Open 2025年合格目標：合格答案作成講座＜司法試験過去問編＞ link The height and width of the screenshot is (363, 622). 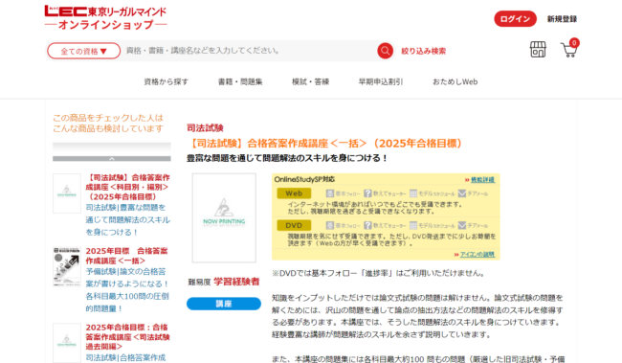click(x=127, y=337)
